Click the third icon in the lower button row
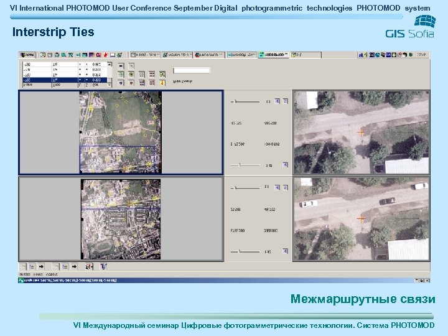 pyautogui.click(x=142, y=83)
